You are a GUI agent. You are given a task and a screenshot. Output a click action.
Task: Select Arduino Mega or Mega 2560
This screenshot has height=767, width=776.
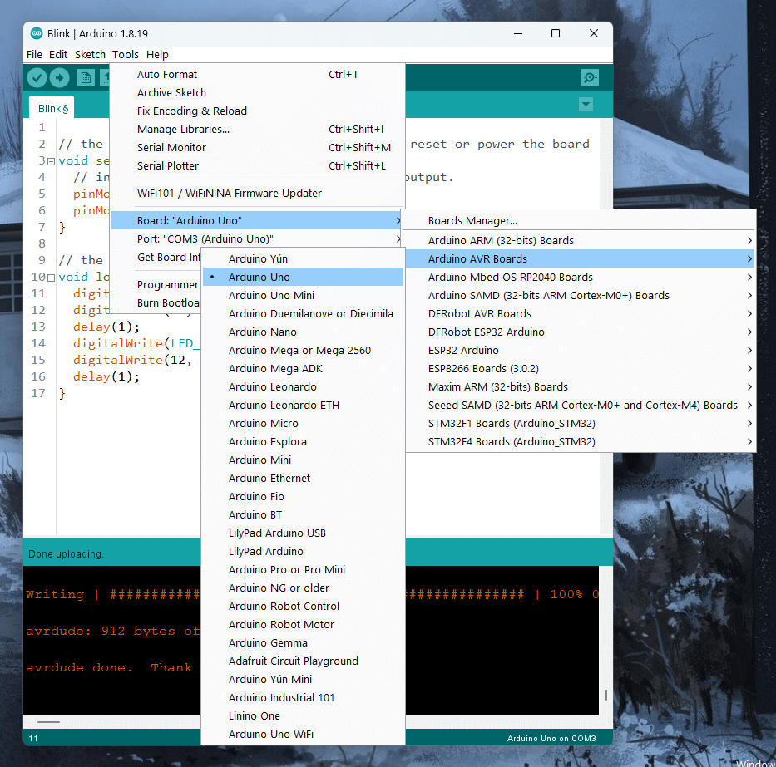(x=303, y=350)
